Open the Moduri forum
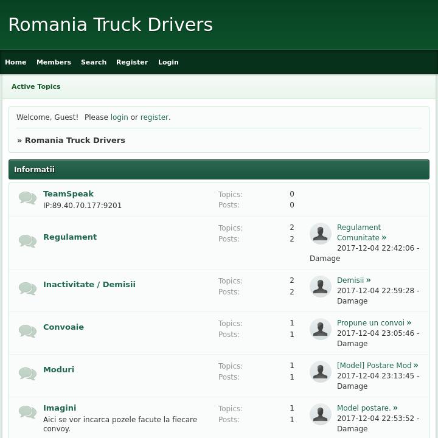 (58, 369)
